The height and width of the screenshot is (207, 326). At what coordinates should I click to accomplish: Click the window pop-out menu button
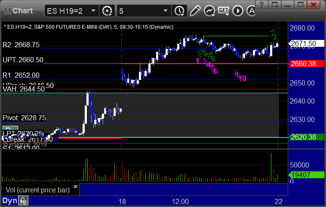point(274,4)
